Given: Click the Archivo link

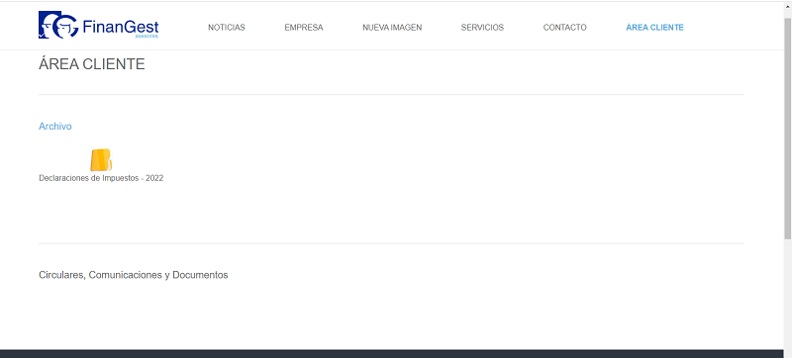Looking at the screenshot, I should pyautogui.click(x=55, y=126).
